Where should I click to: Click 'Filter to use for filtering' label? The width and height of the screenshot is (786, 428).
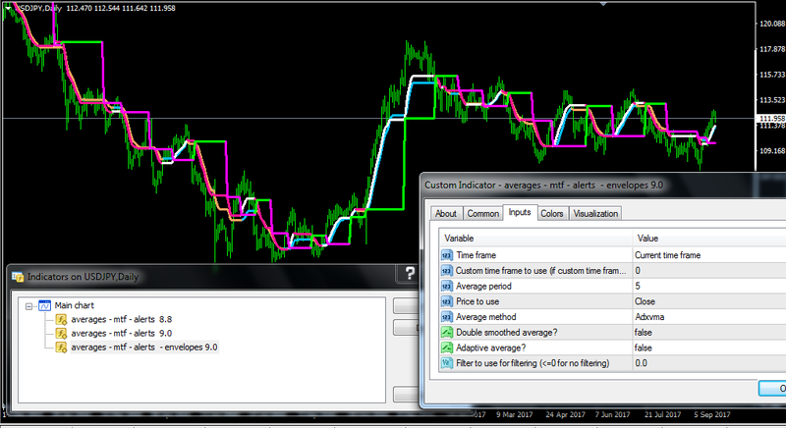click(x=533, y=363)
